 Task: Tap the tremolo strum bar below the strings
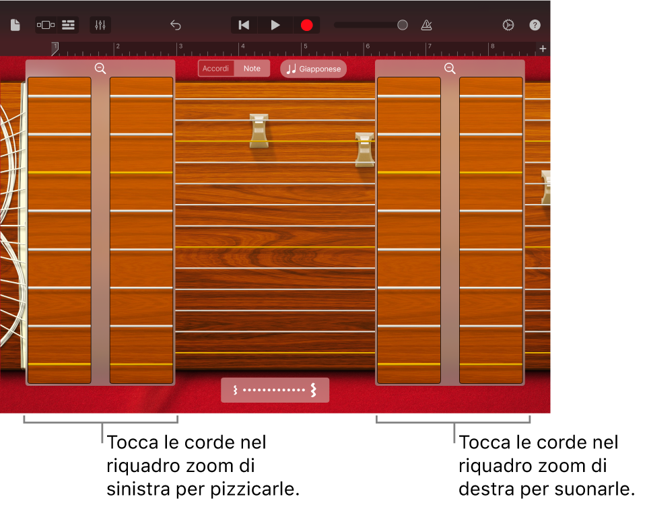pos(275,390)
